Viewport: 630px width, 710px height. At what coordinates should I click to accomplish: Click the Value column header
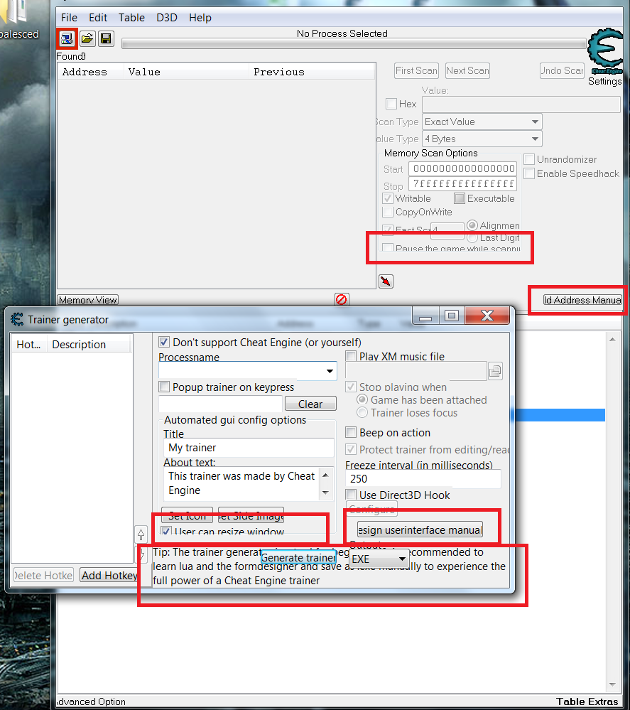(186, 72)
